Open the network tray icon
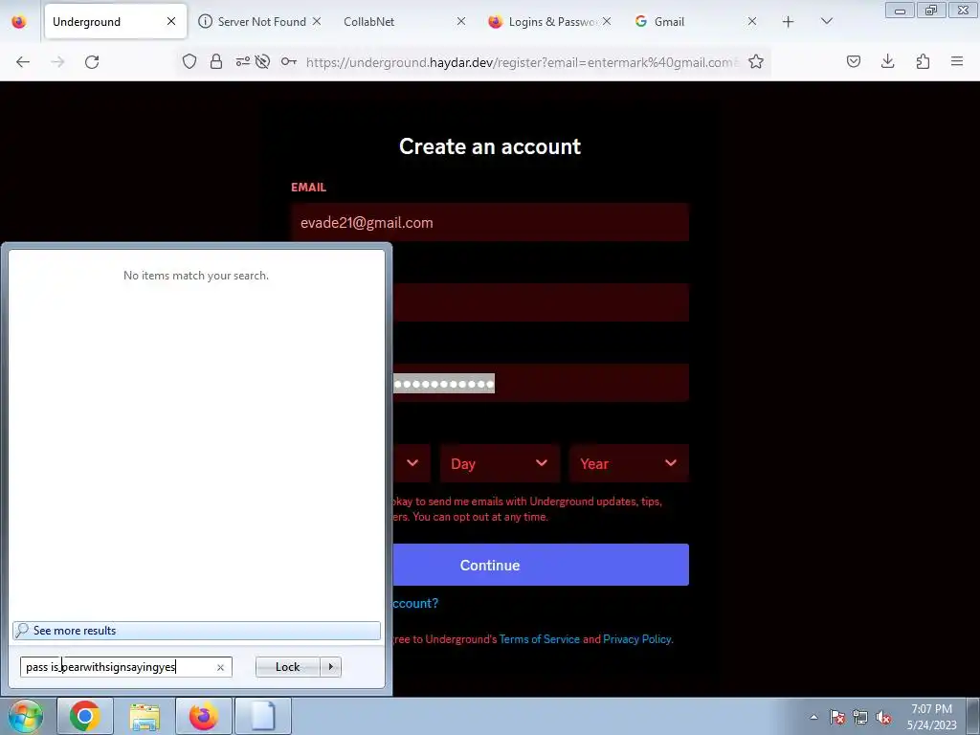This screenshot has height=735, width=980. (860, 717)
